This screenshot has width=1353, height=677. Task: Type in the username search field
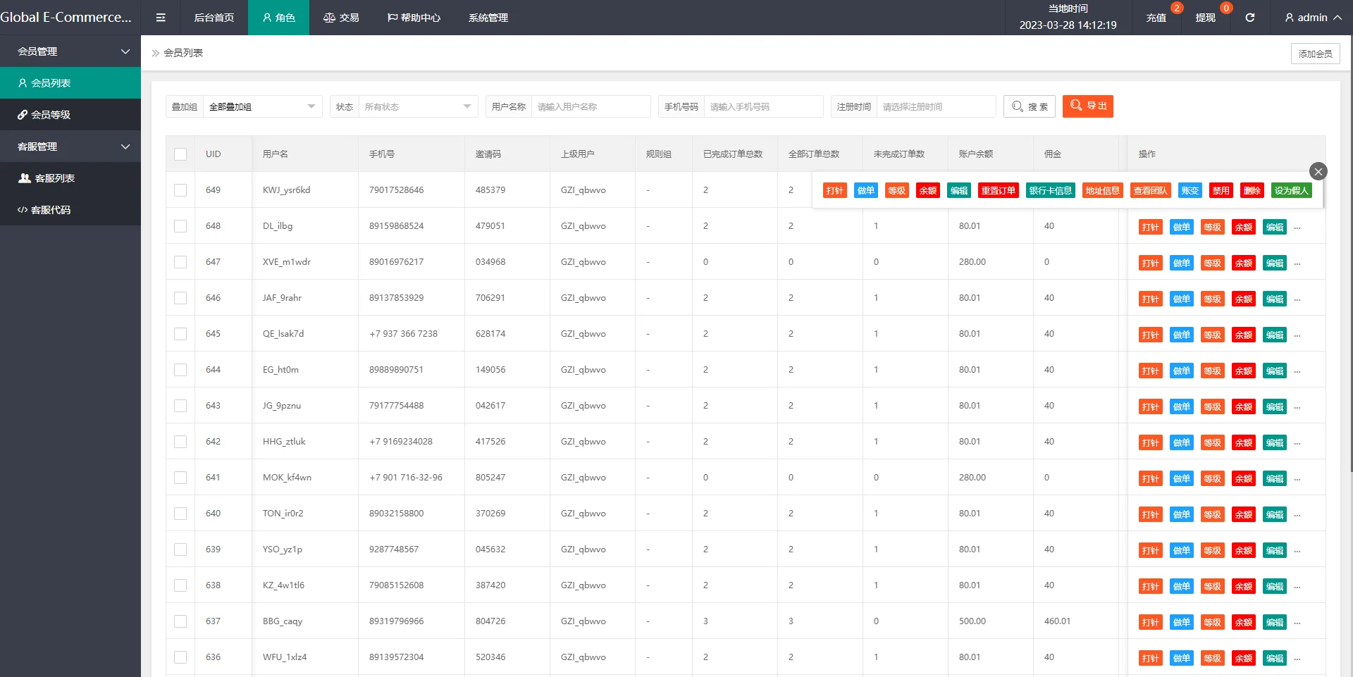click(590, 107)
